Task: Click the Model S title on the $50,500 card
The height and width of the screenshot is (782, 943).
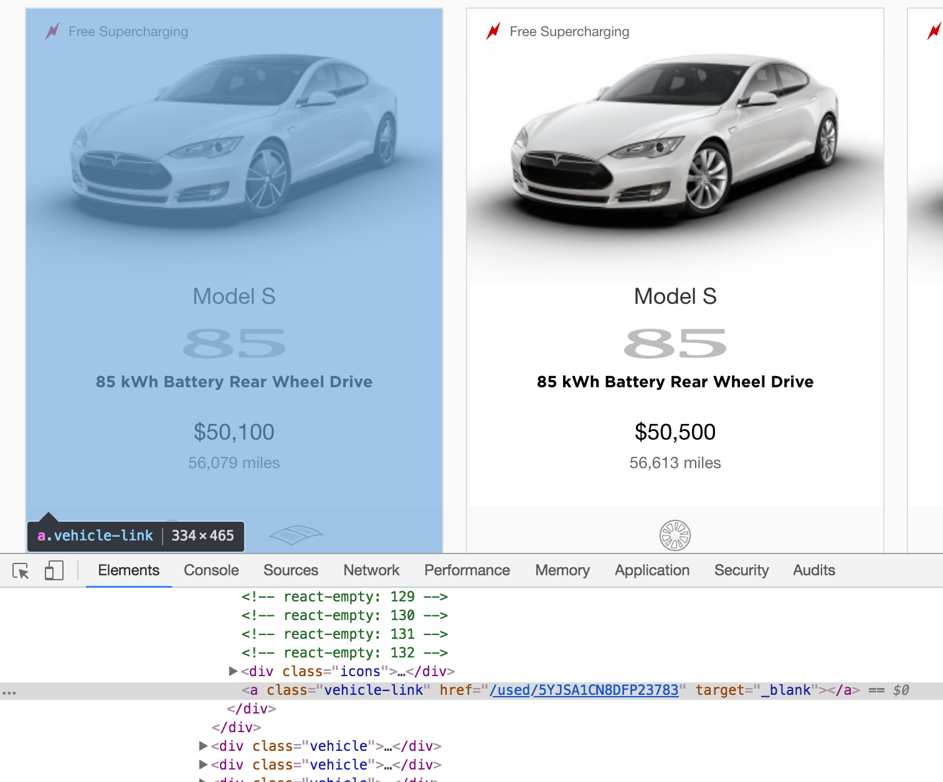Action: coord(675,296)
